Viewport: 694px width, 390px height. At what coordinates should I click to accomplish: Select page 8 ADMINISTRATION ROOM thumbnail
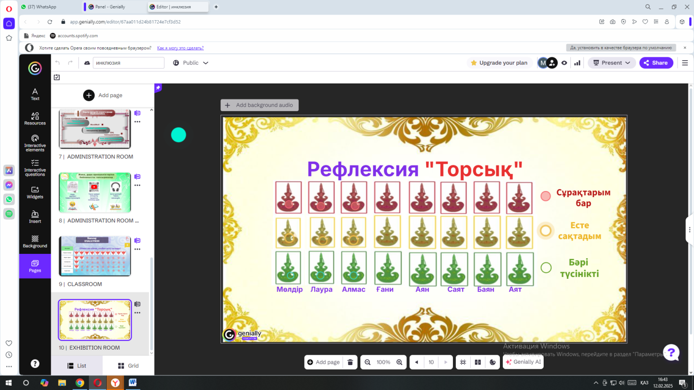(95, 193)
